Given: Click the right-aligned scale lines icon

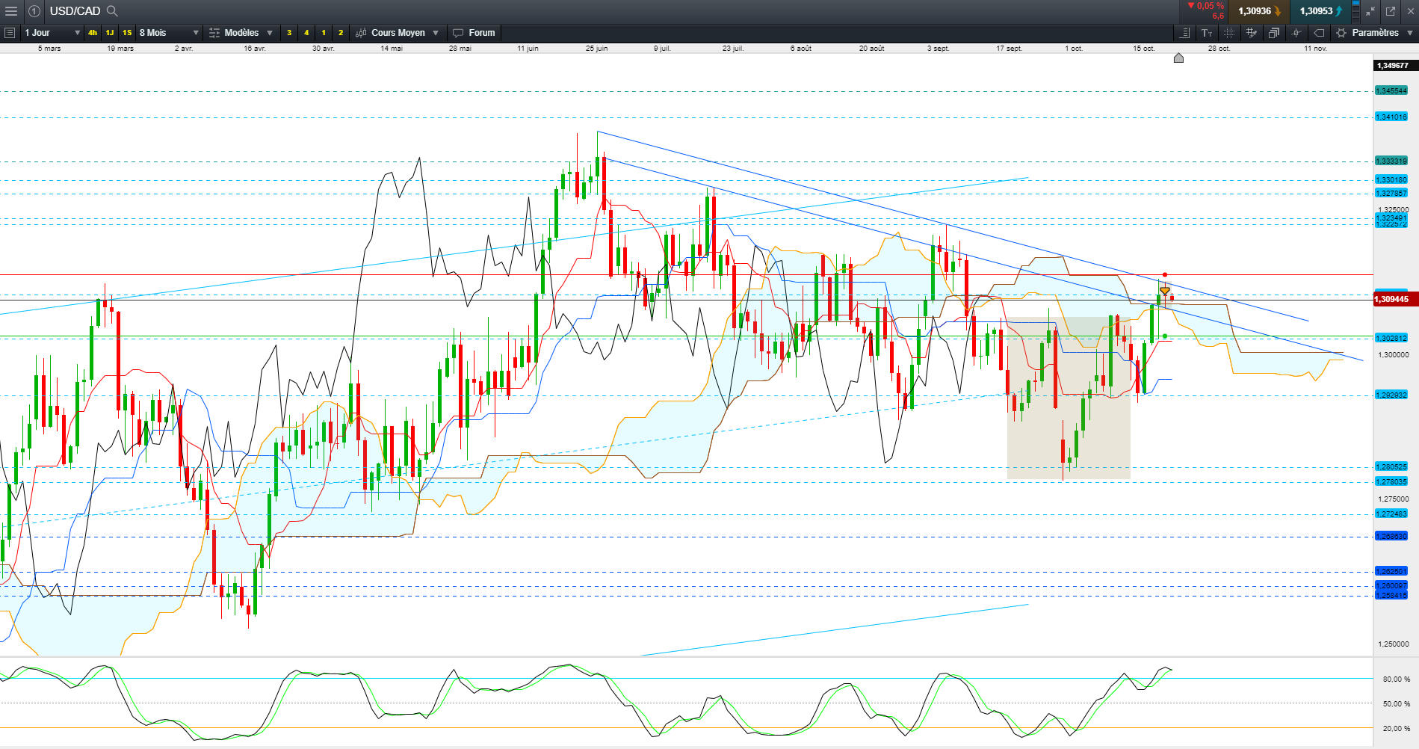Looking at the screenshot, I should 1184,33.
